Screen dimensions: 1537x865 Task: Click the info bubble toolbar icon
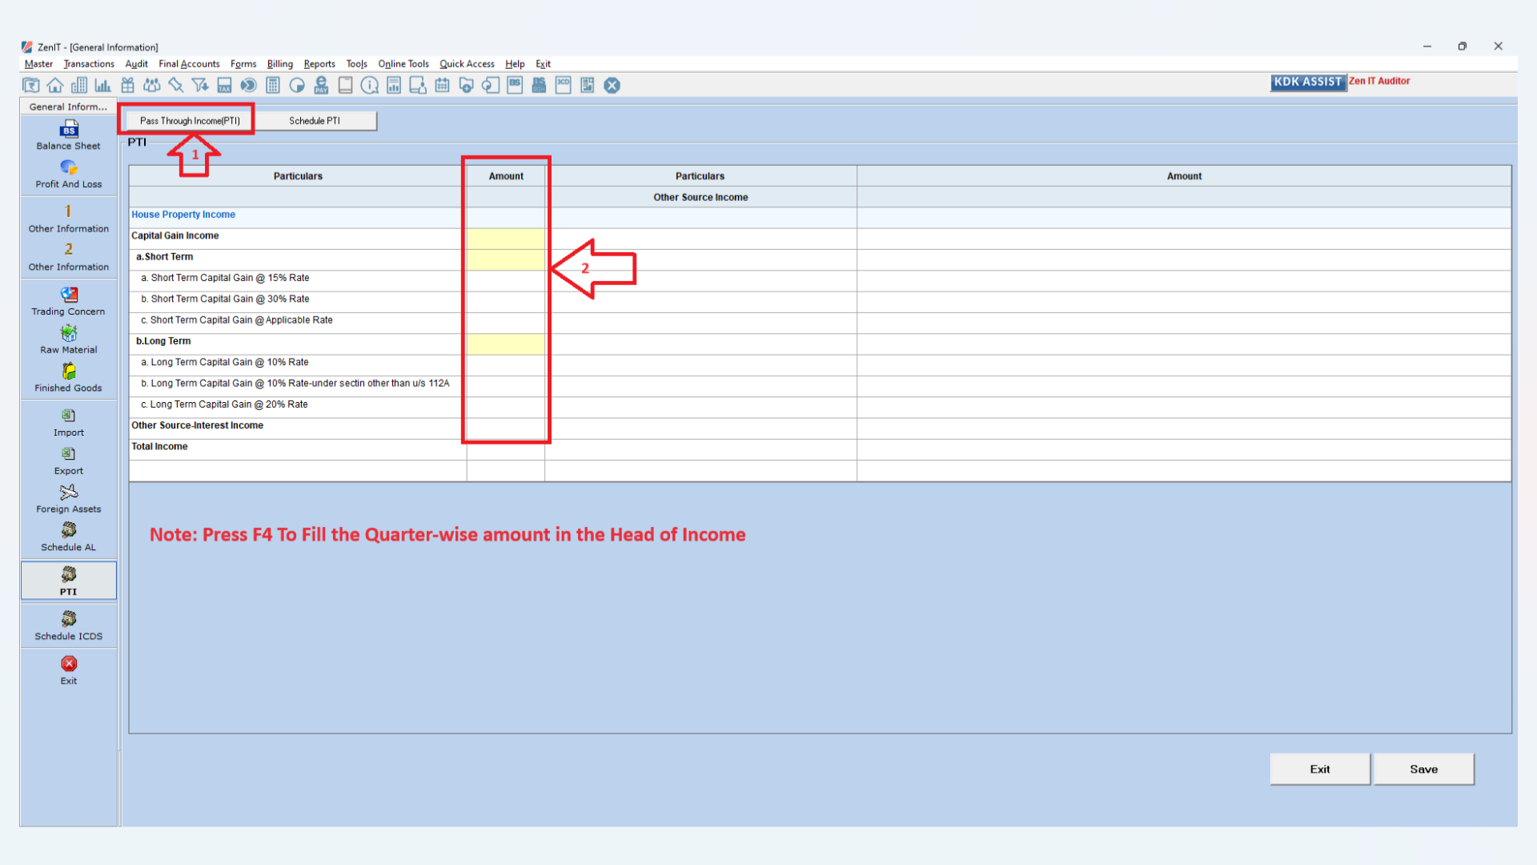click(370, 85)
